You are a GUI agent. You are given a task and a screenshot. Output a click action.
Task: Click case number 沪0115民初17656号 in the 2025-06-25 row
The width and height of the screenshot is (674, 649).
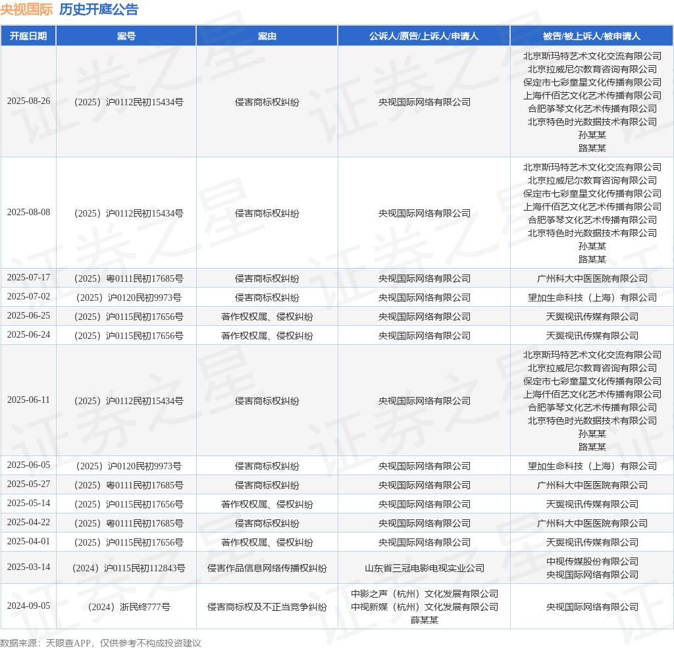pyautogui.click(x=128, y=317)
